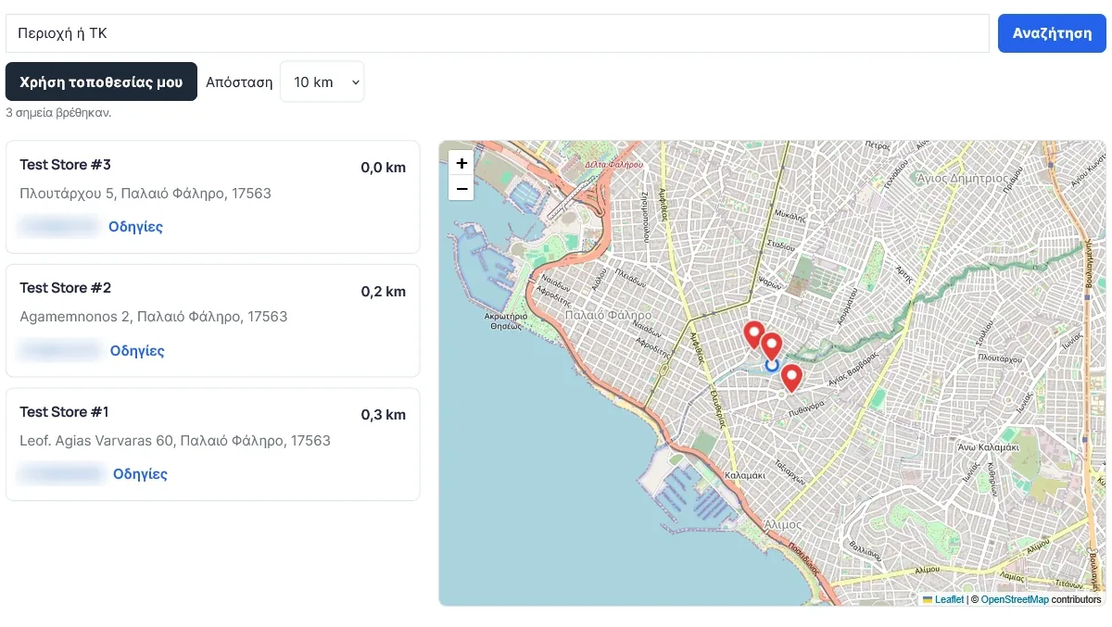
Task: Select the Test Store #1 title
Action: (64, 411)
